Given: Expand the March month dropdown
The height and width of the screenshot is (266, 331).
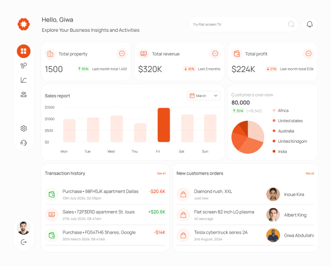Looking at the screenshot, I should pyautogui.click(x=204, y=96).
